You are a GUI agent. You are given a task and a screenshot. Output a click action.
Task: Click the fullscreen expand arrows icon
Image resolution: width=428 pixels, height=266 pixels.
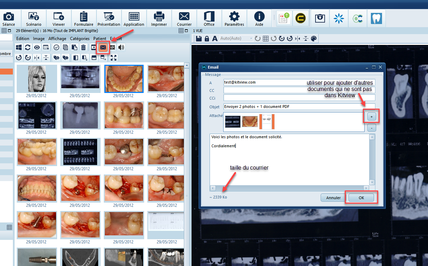[114, 57]
